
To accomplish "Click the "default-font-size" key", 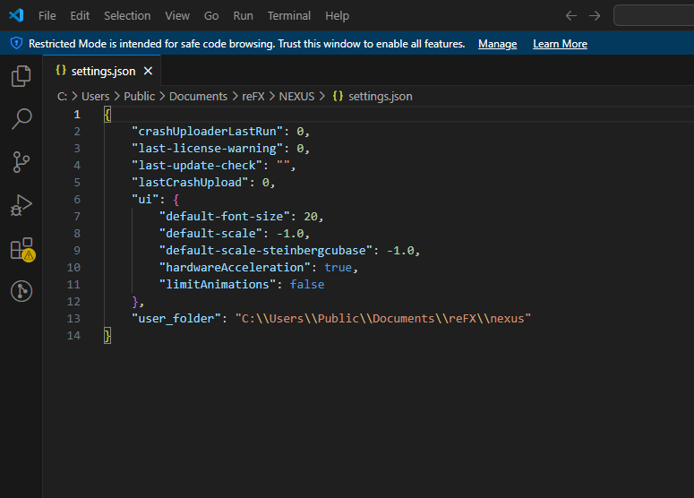I will point(225,217).
